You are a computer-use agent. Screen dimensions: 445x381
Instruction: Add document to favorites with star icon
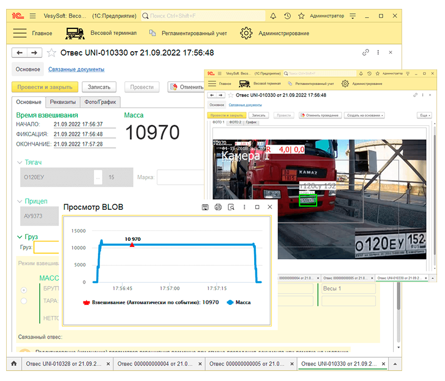tap(51, 53)
